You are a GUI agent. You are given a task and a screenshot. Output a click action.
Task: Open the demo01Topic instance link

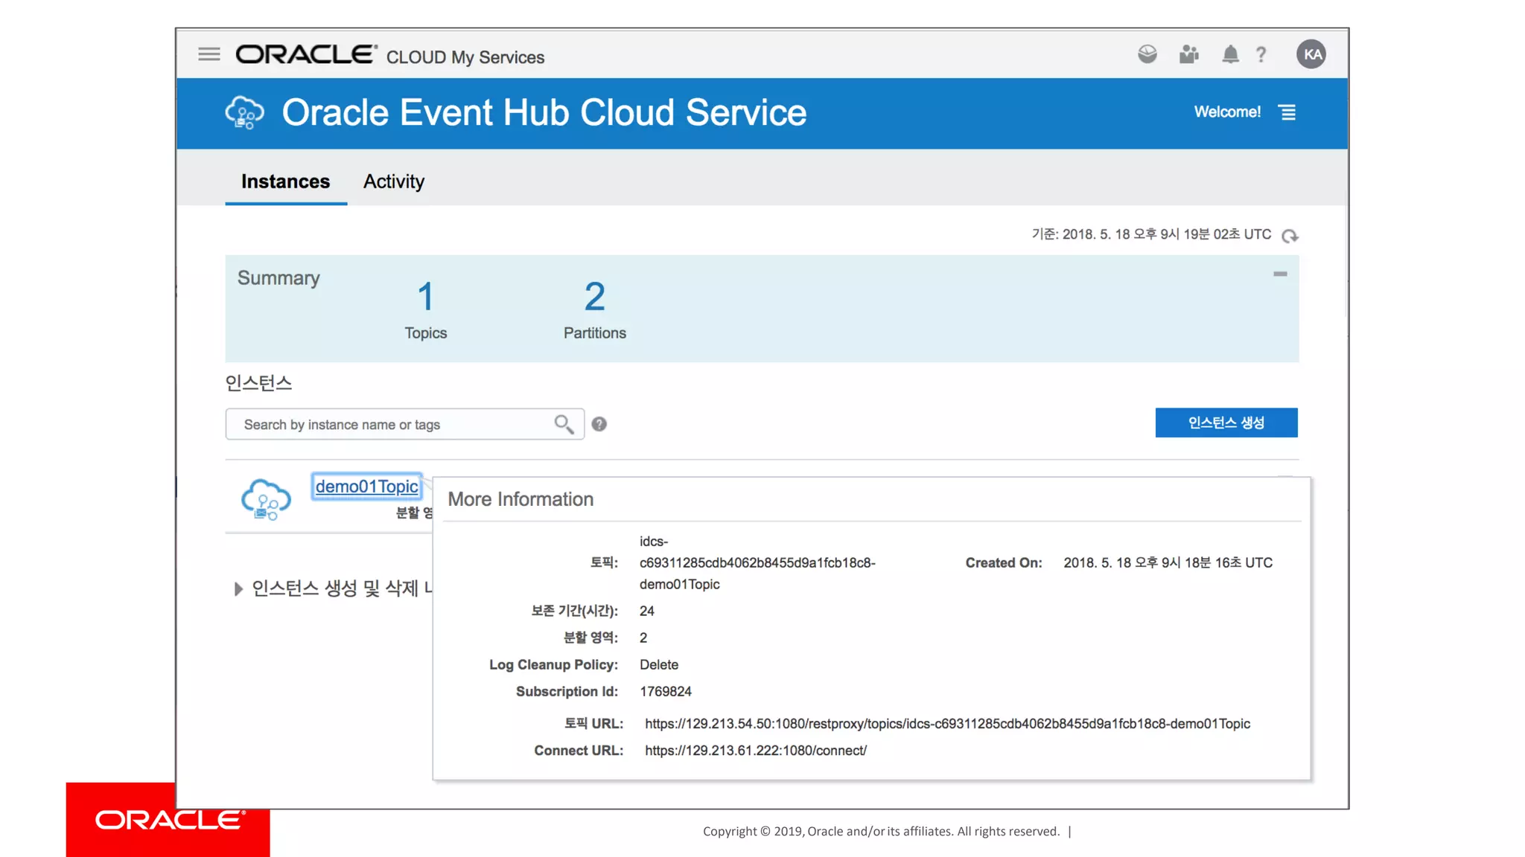pyautogui.click(x=366, y=487)
